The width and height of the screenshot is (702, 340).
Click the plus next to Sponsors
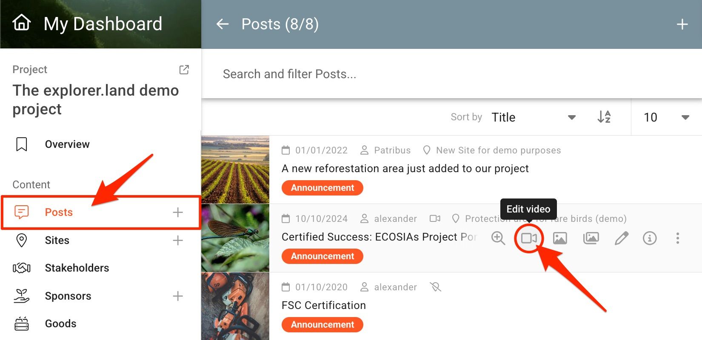[x=178, y=296]
